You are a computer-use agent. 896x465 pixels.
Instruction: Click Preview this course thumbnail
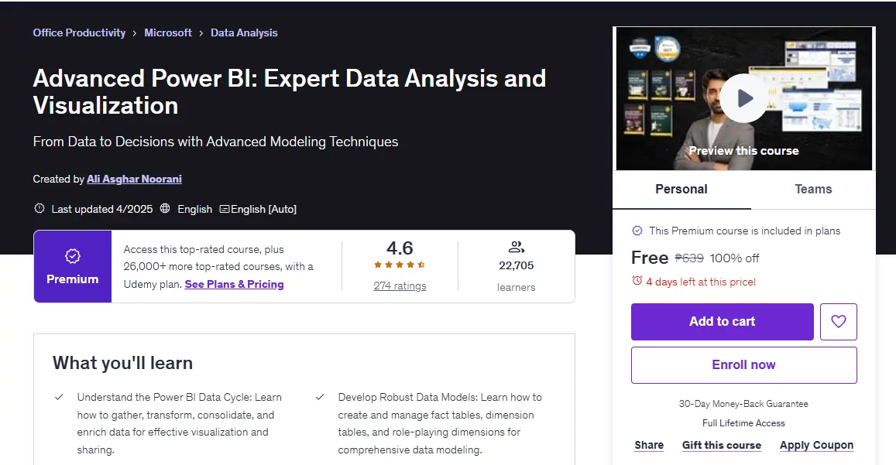[744, 98]
